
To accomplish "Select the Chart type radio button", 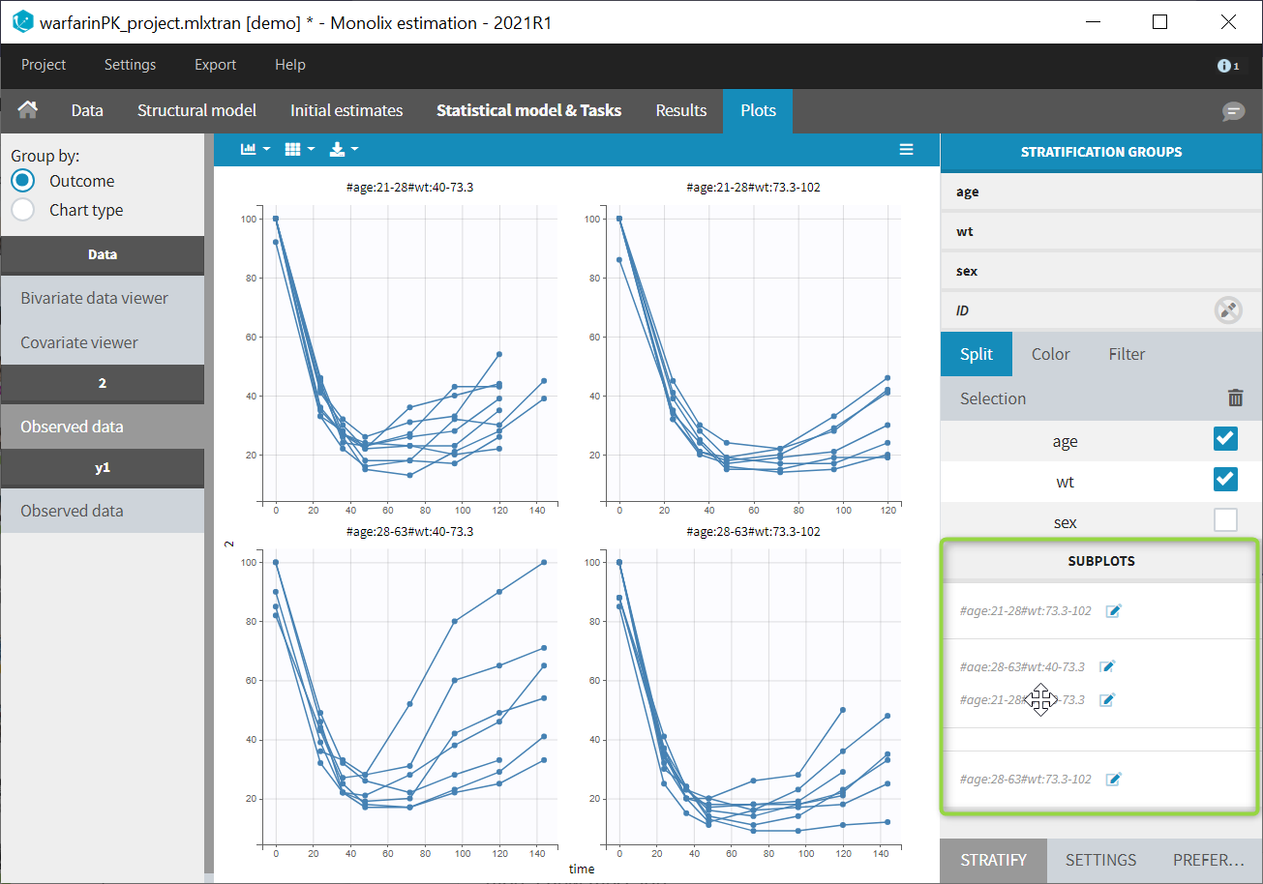I will click(x=23, y=210).
